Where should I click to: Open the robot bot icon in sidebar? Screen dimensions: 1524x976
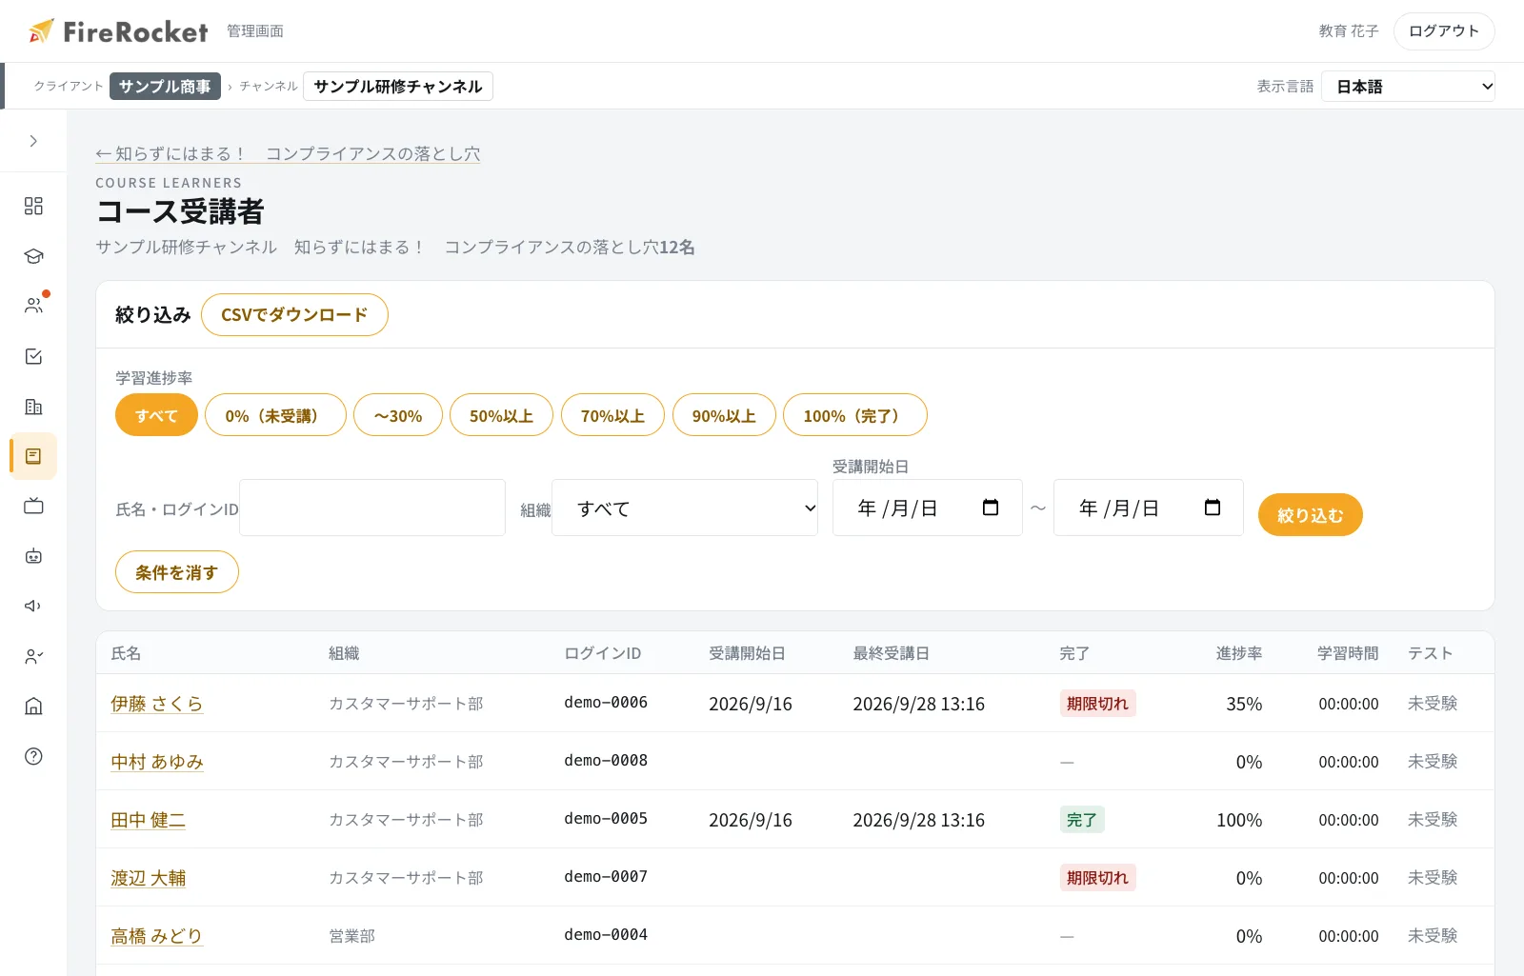tap(33, 556)
